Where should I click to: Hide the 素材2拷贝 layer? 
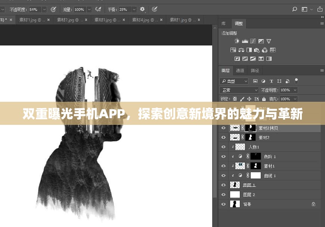[223, 128]
